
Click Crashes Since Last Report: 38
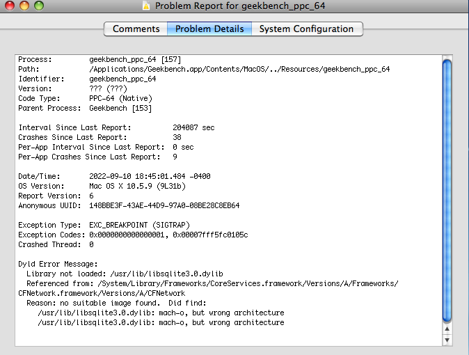(100, 137)
